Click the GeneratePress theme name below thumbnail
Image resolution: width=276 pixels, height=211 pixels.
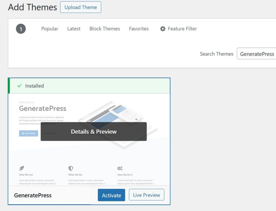tap(33, 195)
